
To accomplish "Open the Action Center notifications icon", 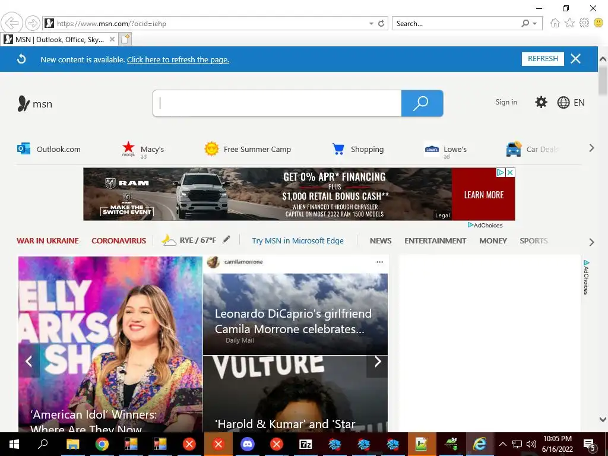I will pyautogui.click(x=590, y=444).
